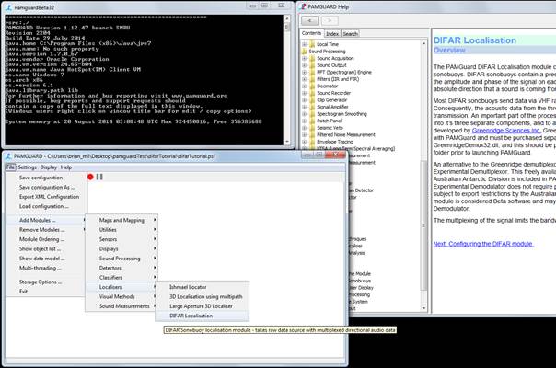Image resolution: width=556 pixels, height=368 pixels.
Task: Open Maps and Mapping submenu
Action: click(122, 220)
